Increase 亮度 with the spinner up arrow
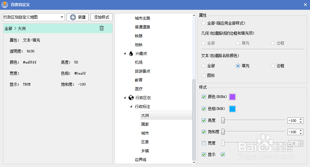310x167 pixels. coord(301,119)
